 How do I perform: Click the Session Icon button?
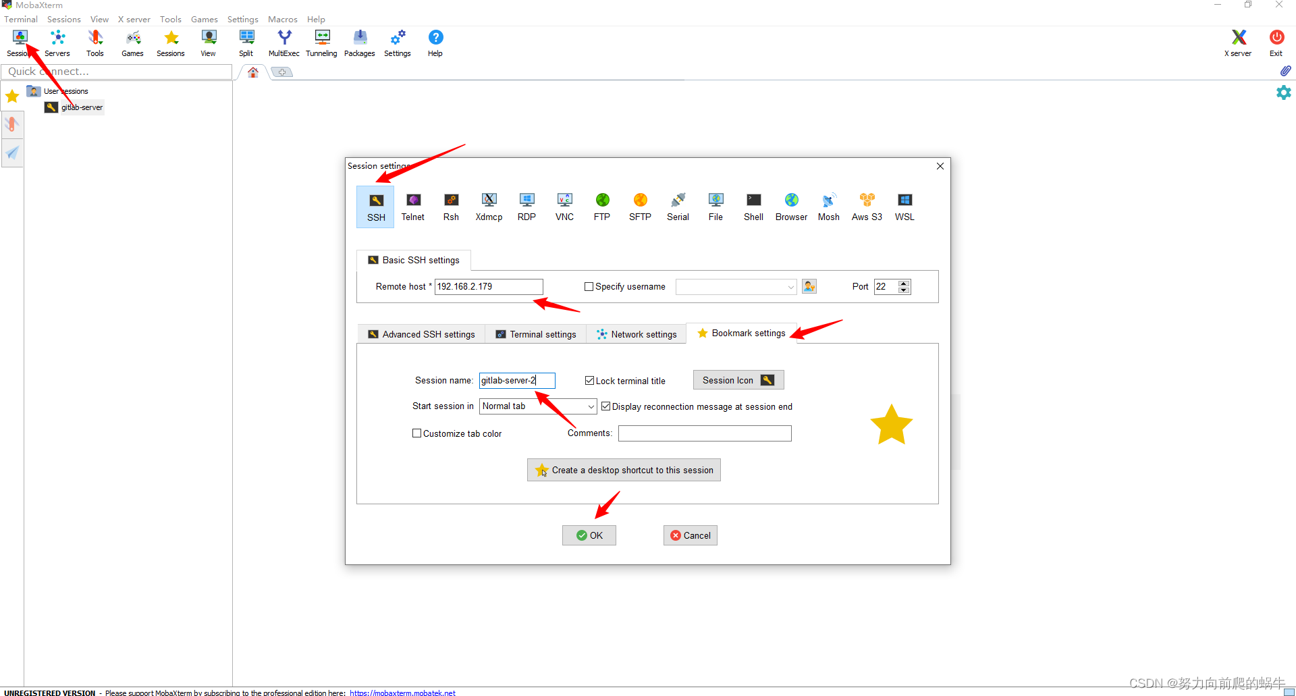[738, 380]
